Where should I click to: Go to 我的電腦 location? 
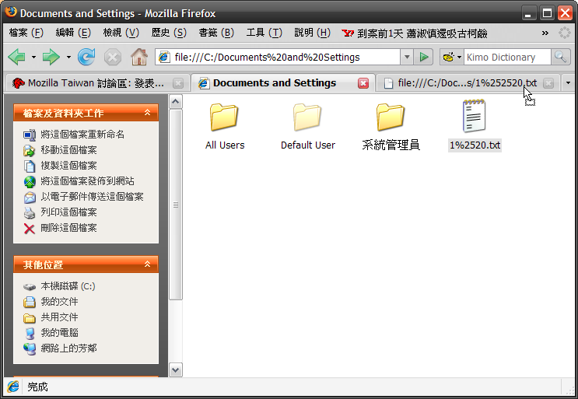59,333
